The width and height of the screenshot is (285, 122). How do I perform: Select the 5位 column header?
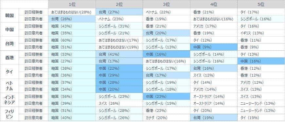click(x=261, y=4)
